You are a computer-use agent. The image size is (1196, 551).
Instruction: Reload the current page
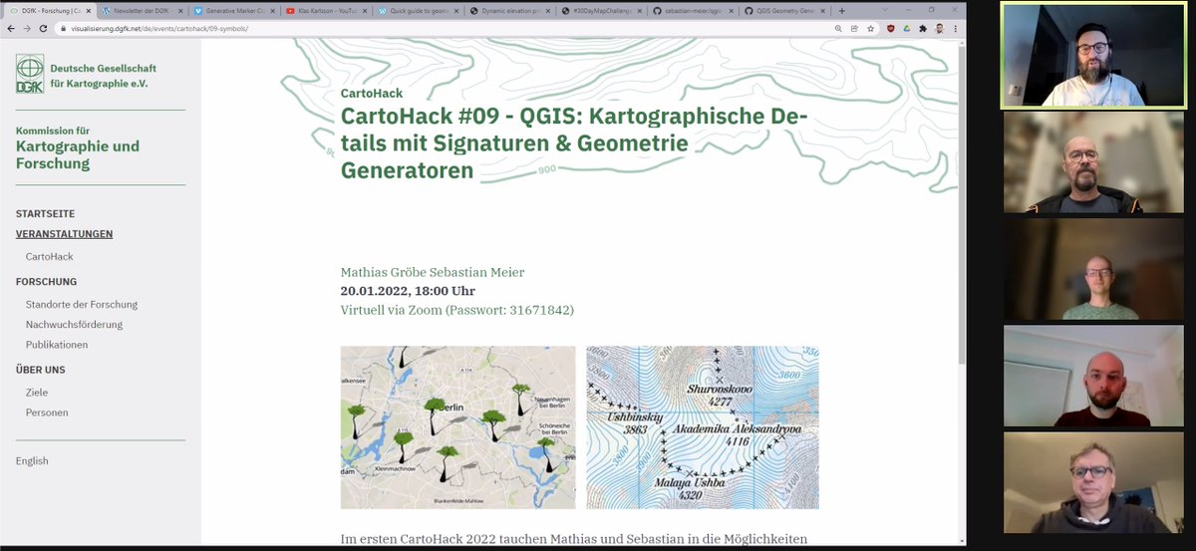pyautogui.click(x=43, y=29)
